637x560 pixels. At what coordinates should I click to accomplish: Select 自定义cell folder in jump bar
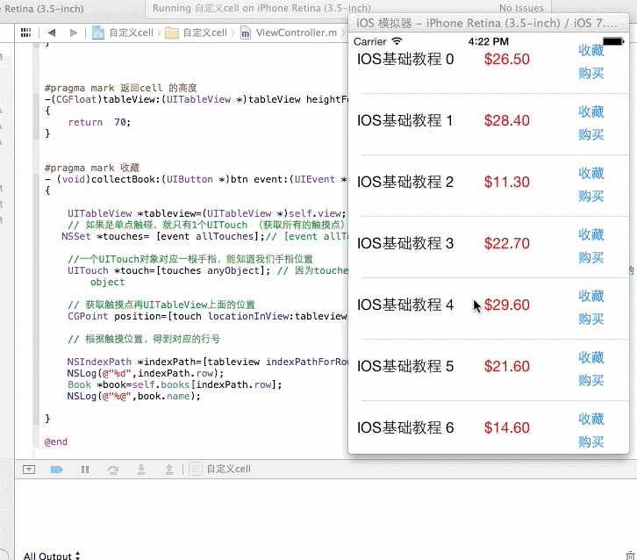pos(197,32)
